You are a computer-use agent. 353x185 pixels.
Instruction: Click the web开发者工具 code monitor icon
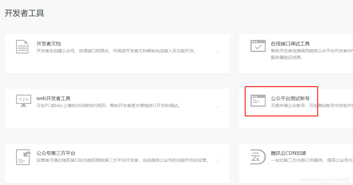point(24,101)
